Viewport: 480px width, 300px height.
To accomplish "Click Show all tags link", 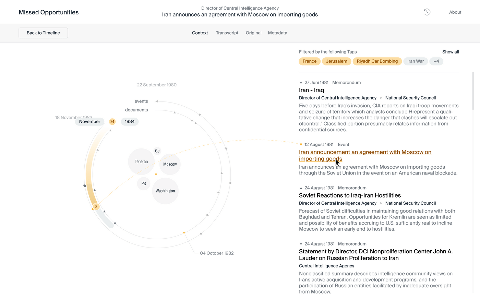I will pyautogui.click(x=450, y=52).
